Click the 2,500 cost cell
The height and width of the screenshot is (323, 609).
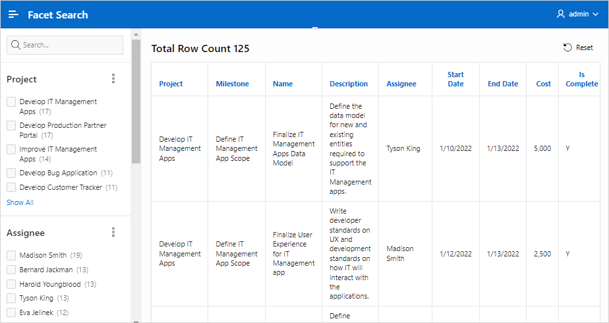542,254
